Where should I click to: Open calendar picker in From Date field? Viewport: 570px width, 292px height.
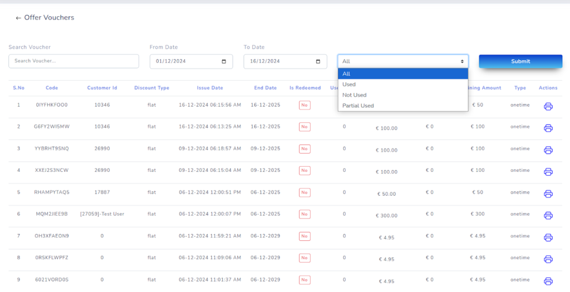point(224,61)
